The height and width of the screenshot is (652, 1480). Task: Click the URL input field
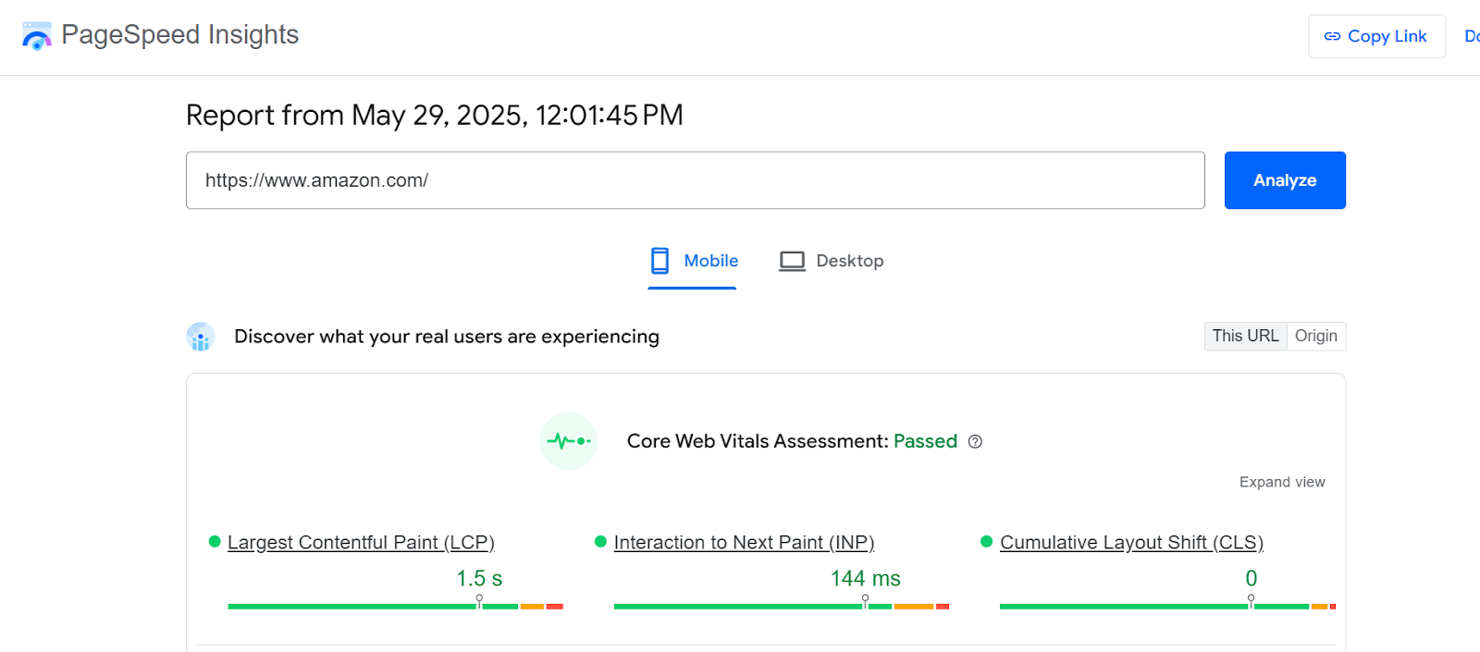pyautogui.click(x=695, y=180)
